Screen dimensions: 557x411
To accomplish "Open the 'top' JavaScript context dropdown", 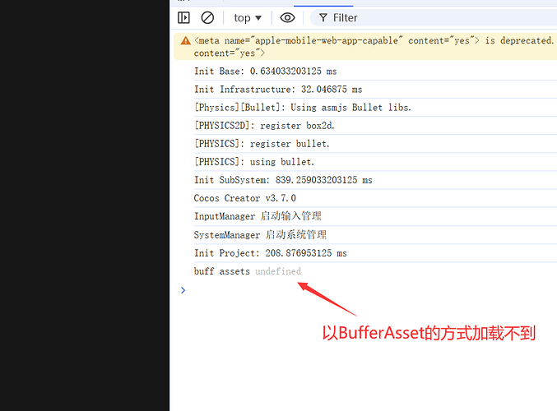I will [247, 17].
